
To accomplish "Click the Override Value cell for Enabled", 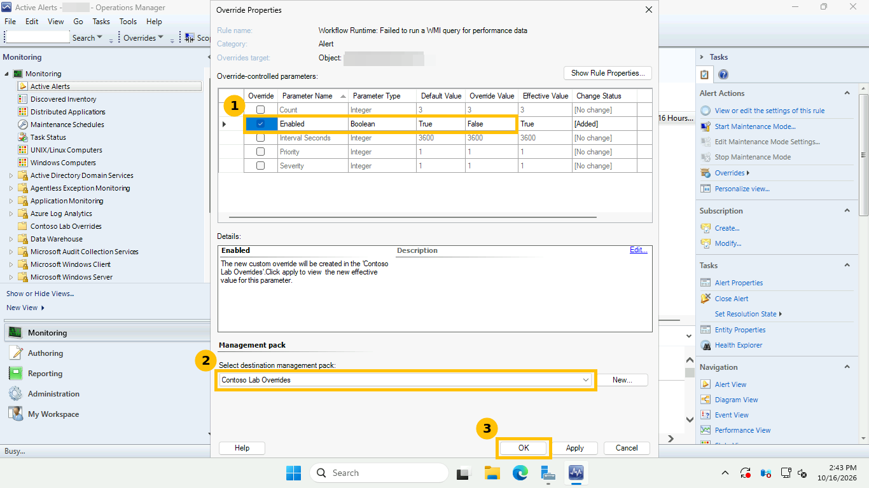I will click(492, 124).
